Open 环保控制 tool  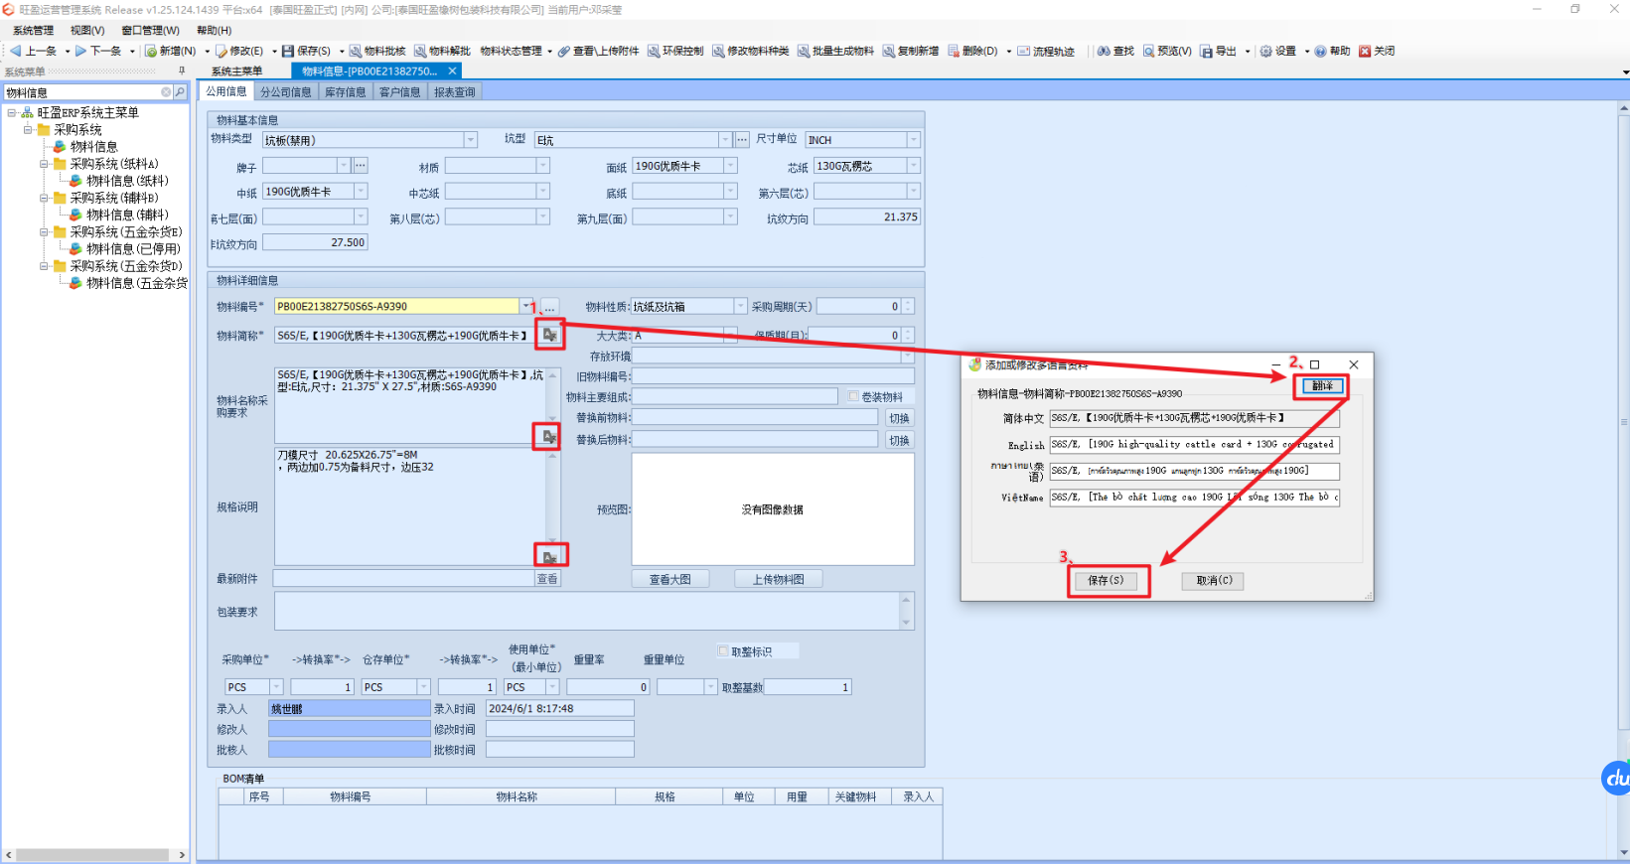pos(675,51)
